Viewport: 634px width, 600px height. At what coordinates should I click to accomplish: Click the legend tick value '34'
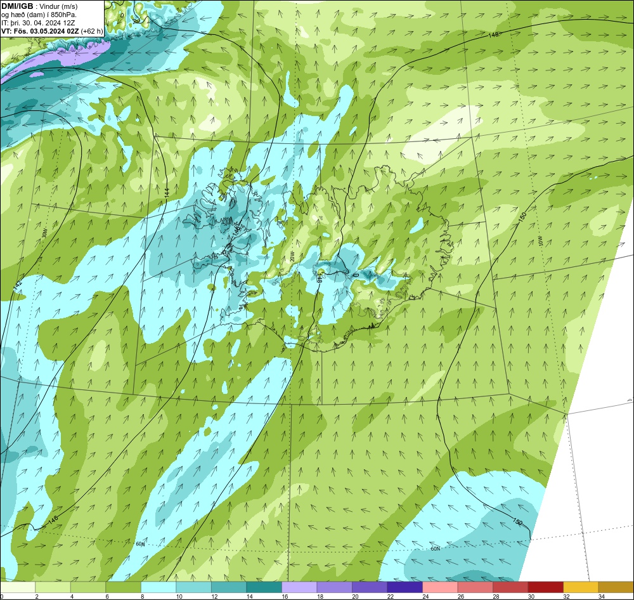click(x=601, y=596)
